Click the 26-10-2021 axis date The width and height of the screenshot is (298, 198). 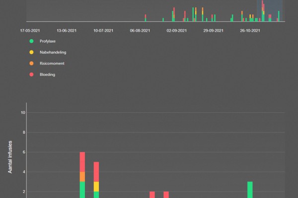(250, 30)
